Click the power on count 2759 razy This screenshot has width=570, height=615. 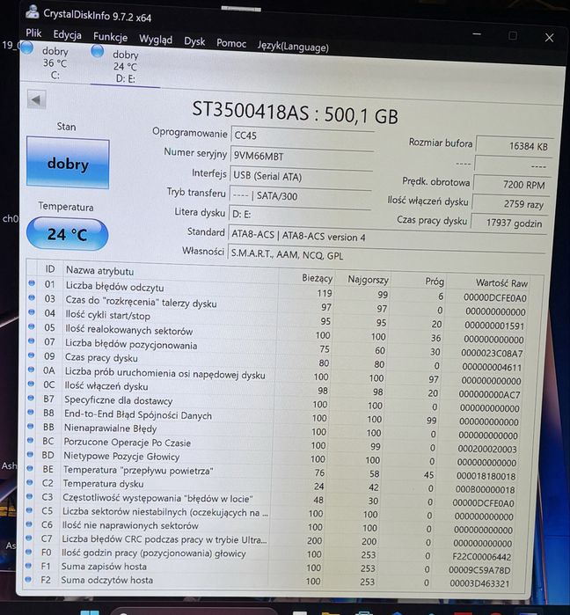pyautogui.click(x=511, y=204)
